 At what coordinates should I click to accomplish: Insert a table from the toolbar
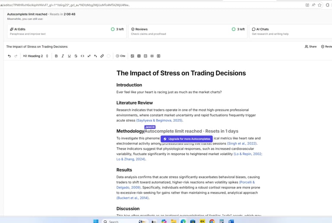[x=139, y=56]
